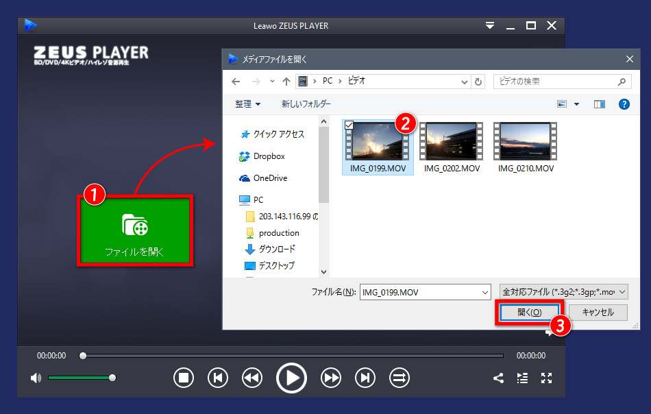Image resolution: width=651 pixels, height=414 pixels.
Task: Toggle the preview pane in the dialog
Action: (599, 104)
